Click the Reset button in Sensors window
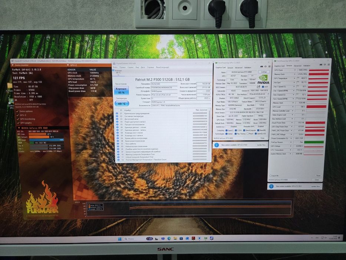Image resolution: width=346 pixels, height=260 pixels. coord(318,176)
